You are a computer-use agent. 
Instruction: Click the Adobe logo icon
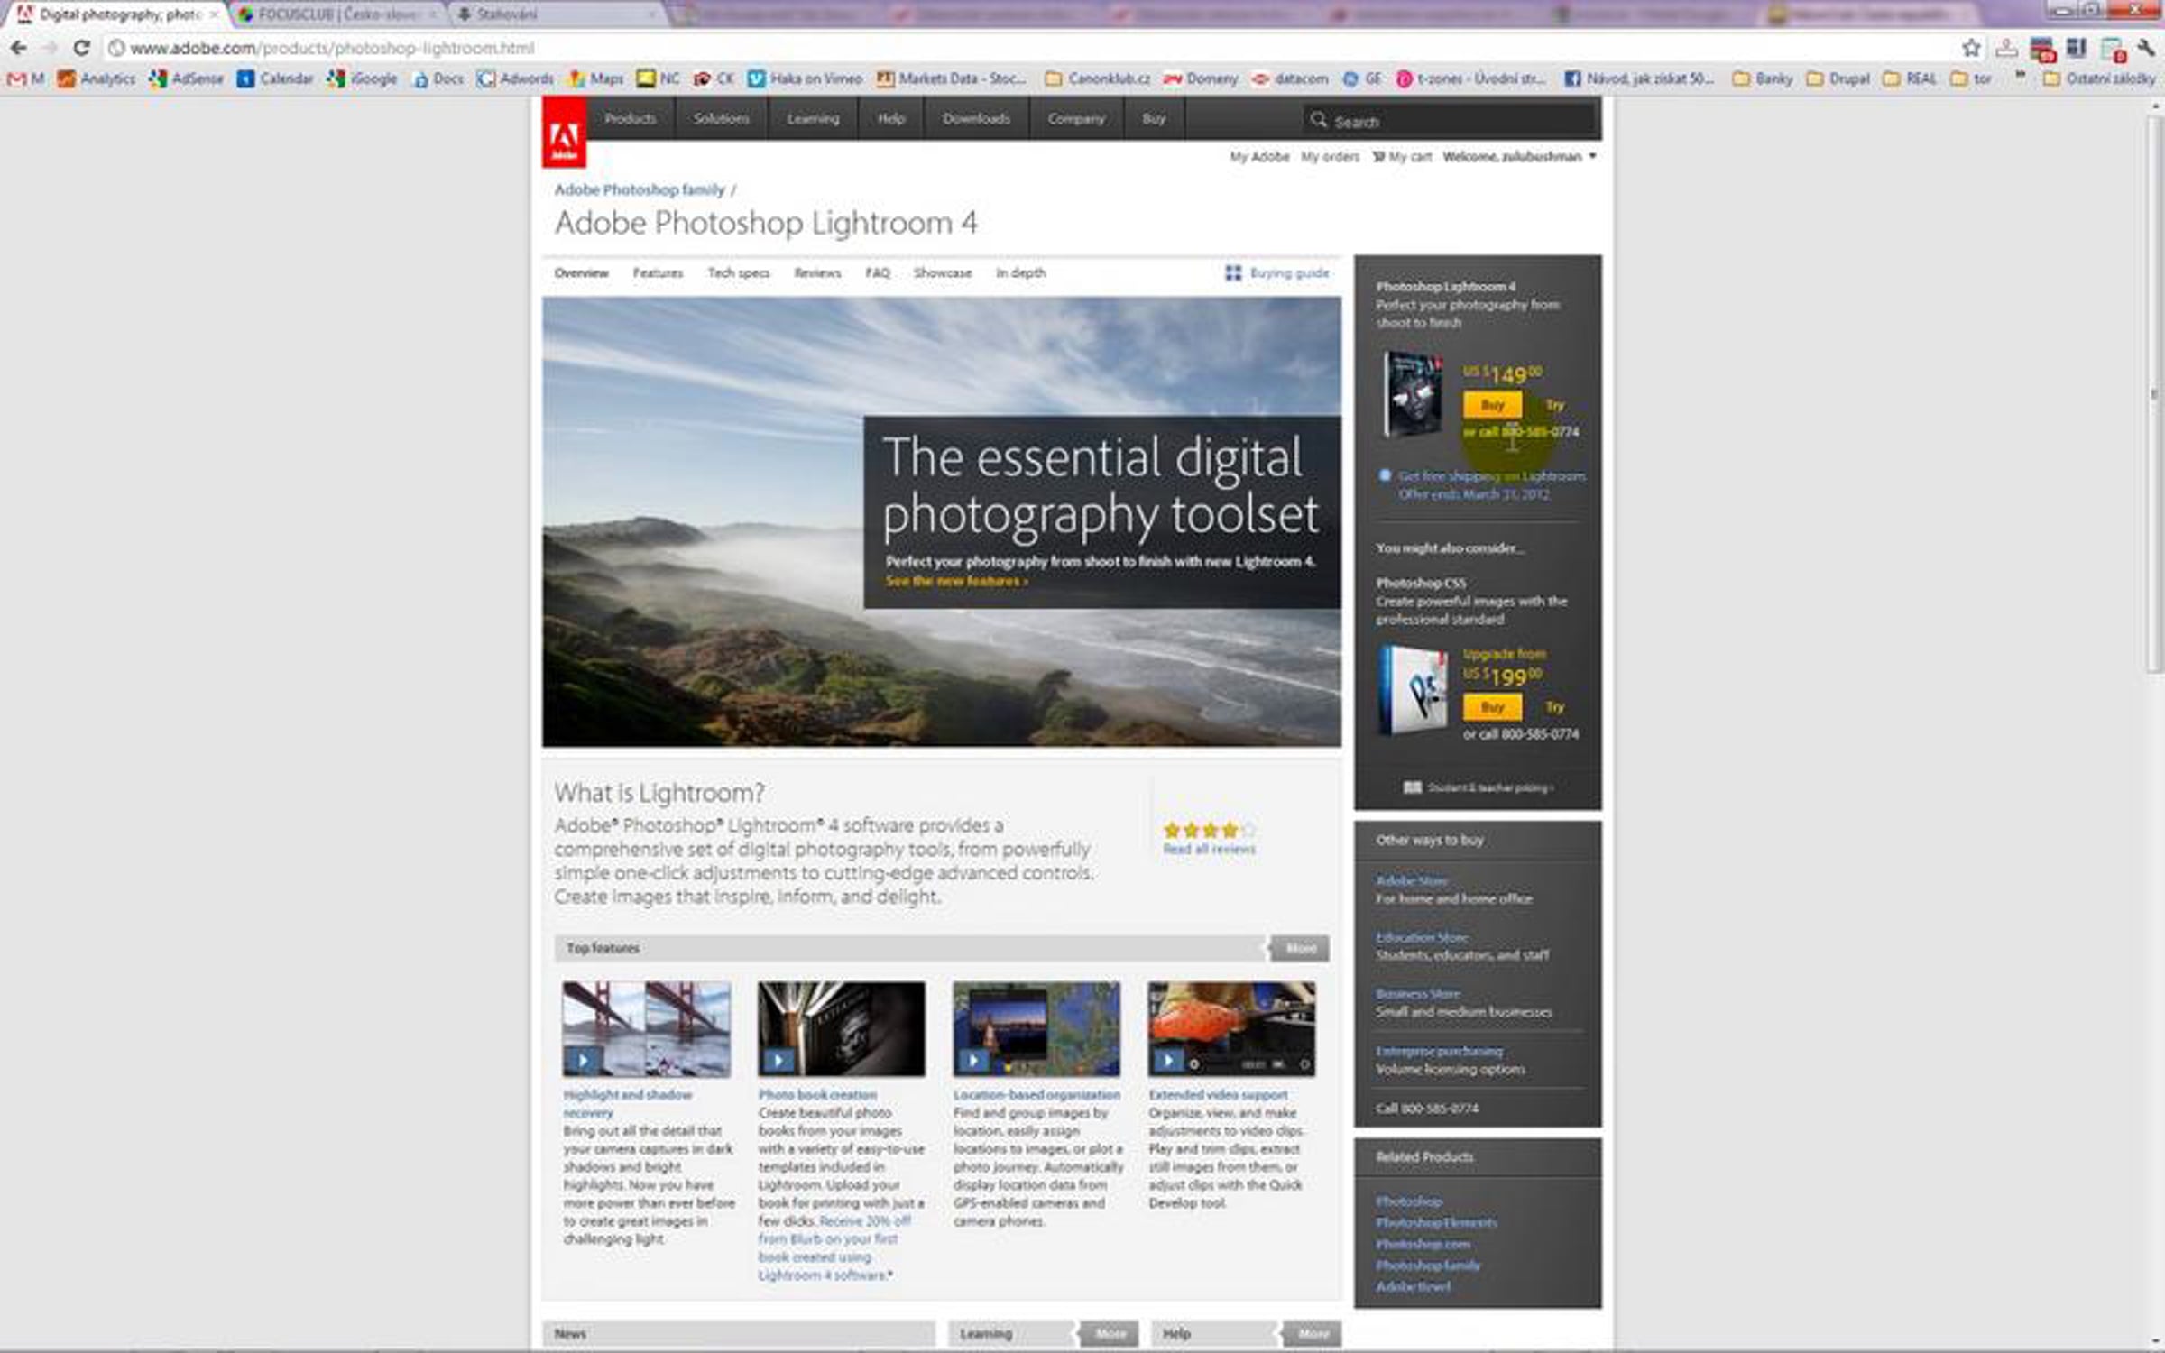(x=564, y=132)
